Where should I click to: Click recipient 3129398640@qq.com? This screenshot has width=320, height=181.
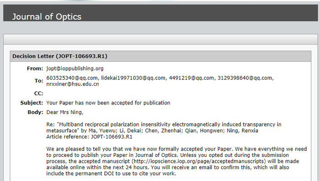click(x=245, y=78)
